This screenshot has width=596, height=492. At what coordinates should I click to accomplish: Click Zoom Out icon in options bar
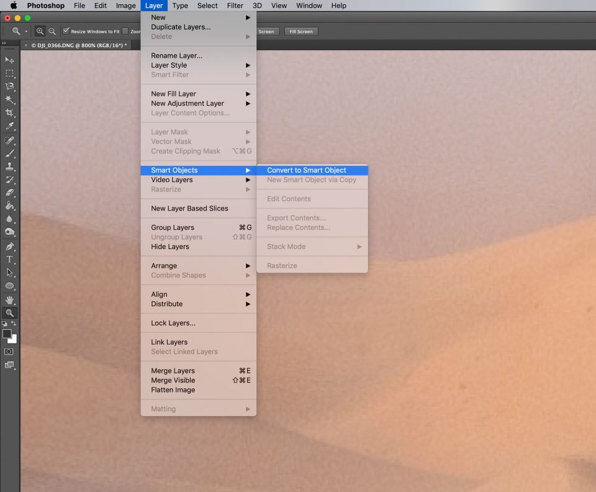click(52, 31)
